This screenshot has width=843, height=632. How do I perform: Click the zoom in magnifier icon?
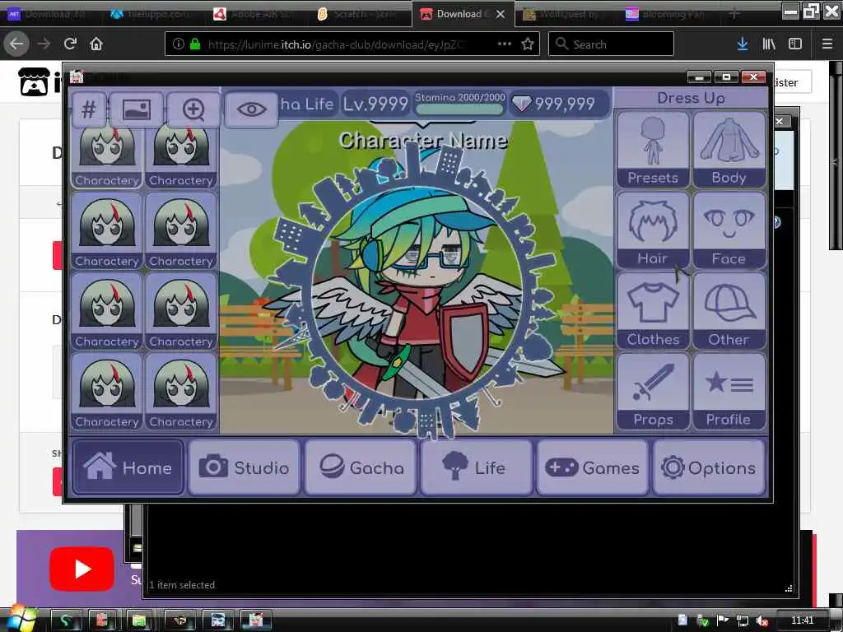(x=193, y=109)
